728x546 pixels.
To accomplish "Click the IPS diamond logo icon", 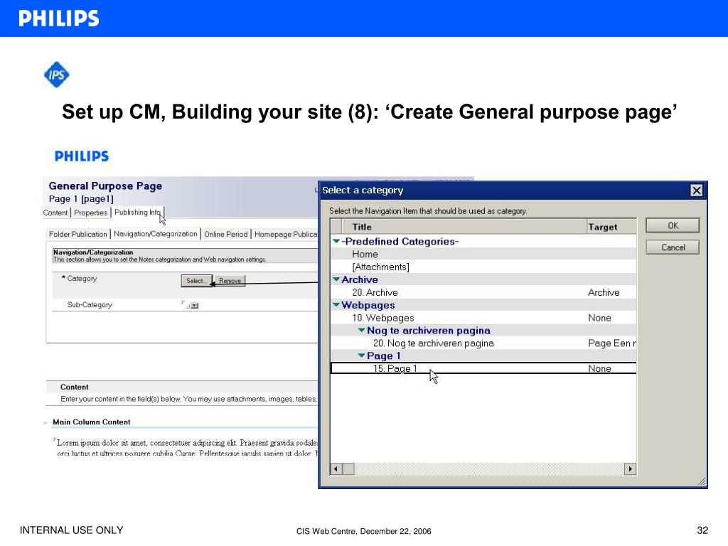I will pyautogui.click(x=57, y=74).
